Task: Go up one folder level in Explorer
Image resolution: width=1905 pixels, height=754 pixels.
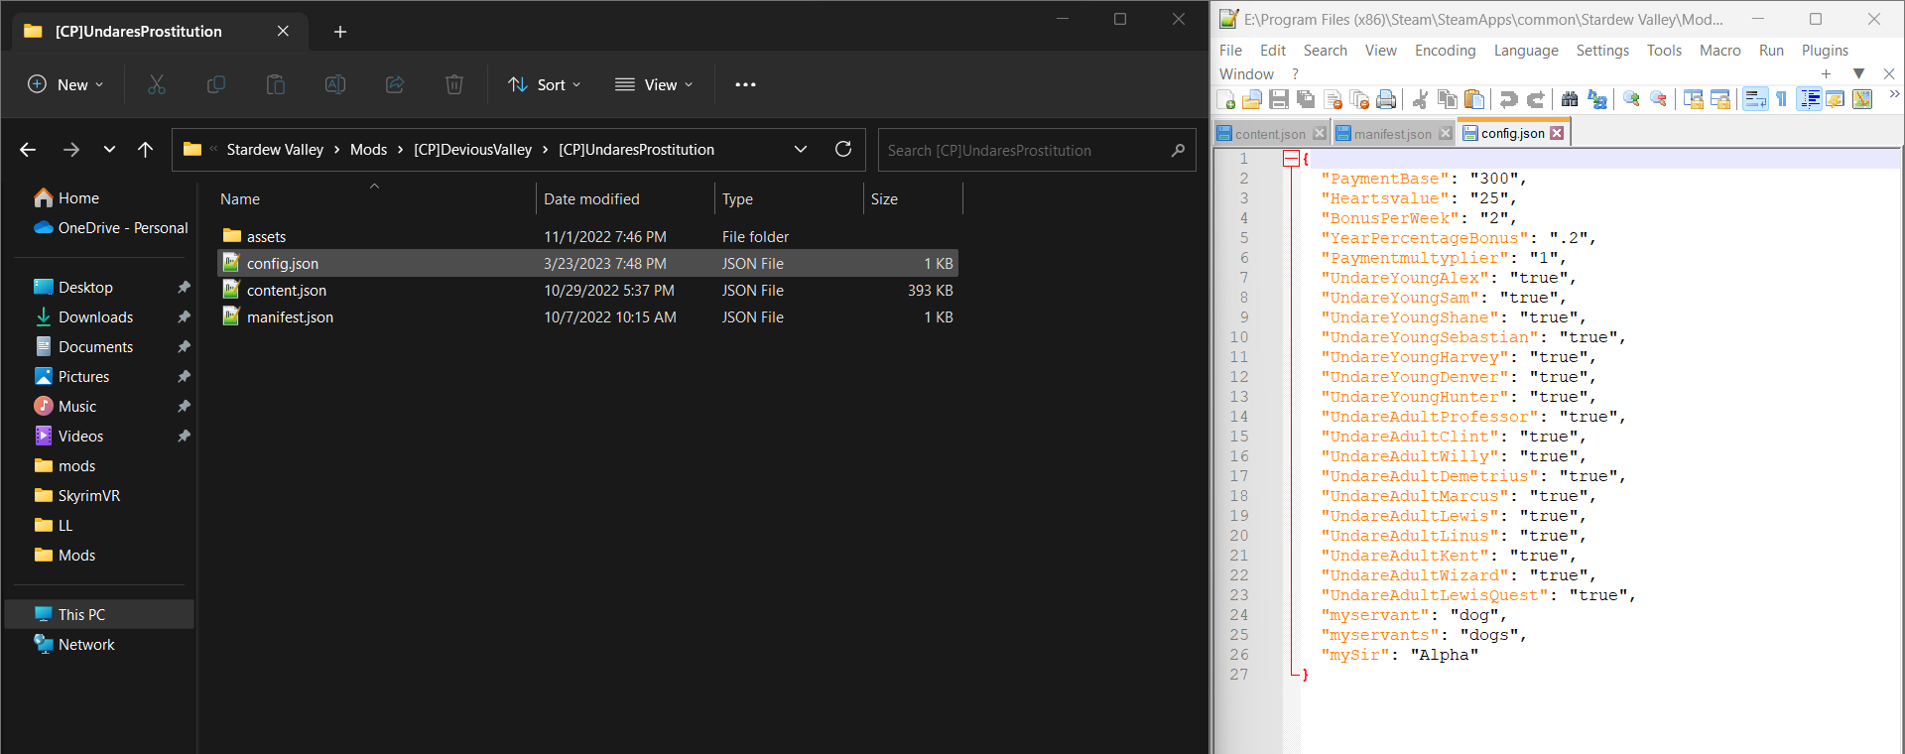Action: (x=146, y=150)
